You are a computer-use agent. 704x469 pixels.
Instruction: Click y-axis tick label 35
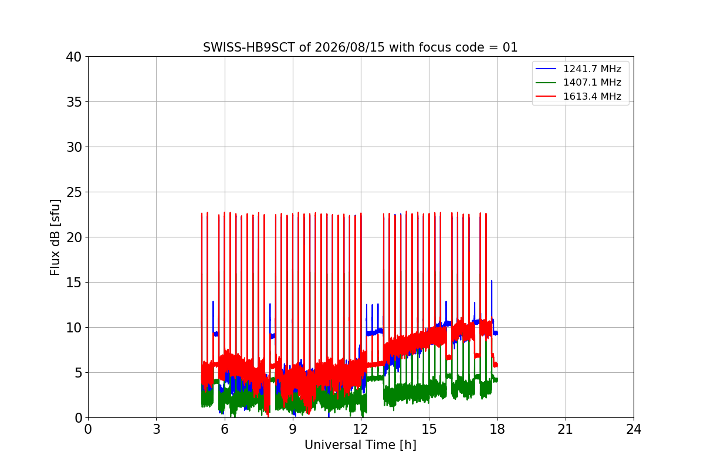pyautogui.click(x=74, y=102)
